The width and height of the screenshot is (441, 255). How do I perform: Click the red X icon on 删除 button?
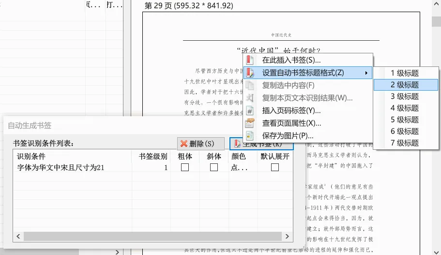pyautogui.click(x=184, y=143)
